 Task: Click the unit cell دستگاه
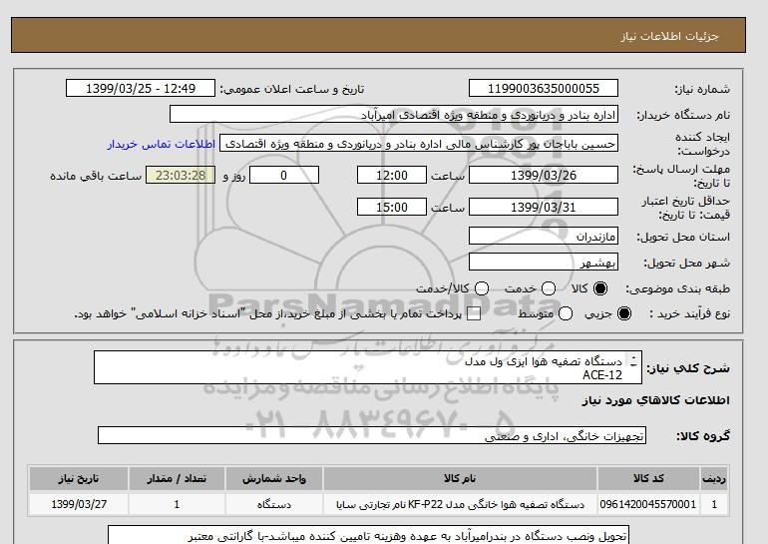coord(274,504)
